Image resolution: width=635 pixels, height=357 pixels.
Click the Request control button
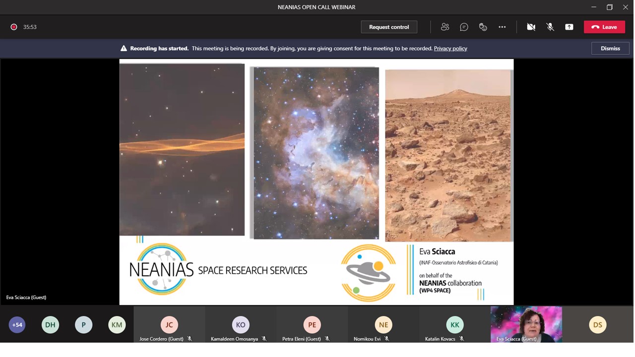pos(389,27)
